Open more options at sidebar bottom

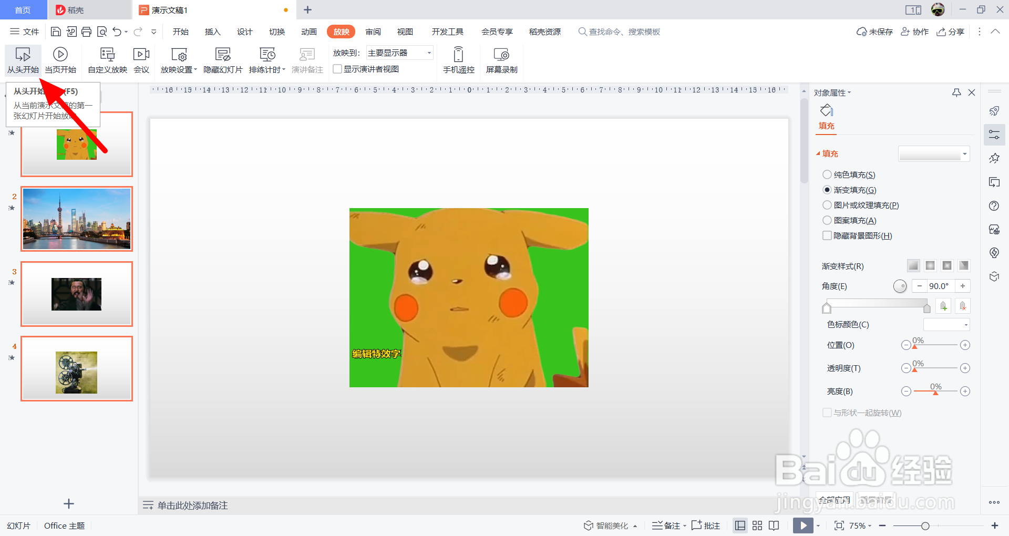pyautogui.click(x=994, y=502)
